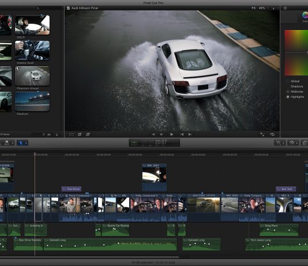308x266 pixels.
Task: Click the Distort tool icon under viewer
Action: pos(88,135)
